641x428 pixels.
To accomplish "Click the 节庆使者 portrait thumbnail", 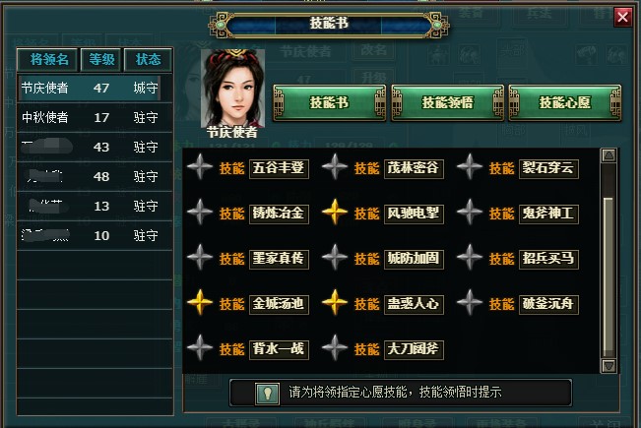I will 233,89.
